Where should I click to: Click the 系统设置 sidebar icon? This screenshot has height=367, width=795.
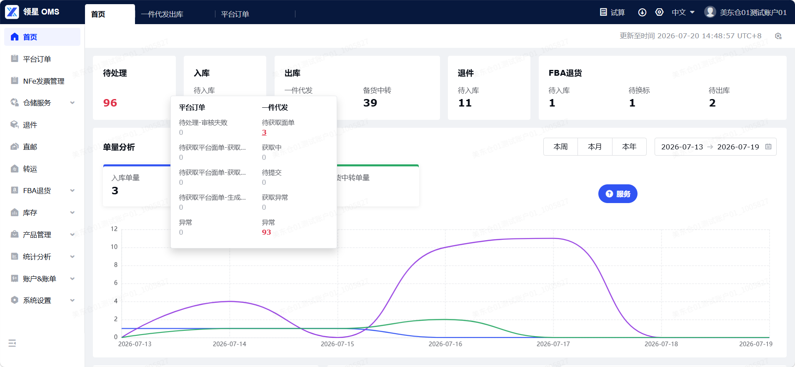pos(15,300)
